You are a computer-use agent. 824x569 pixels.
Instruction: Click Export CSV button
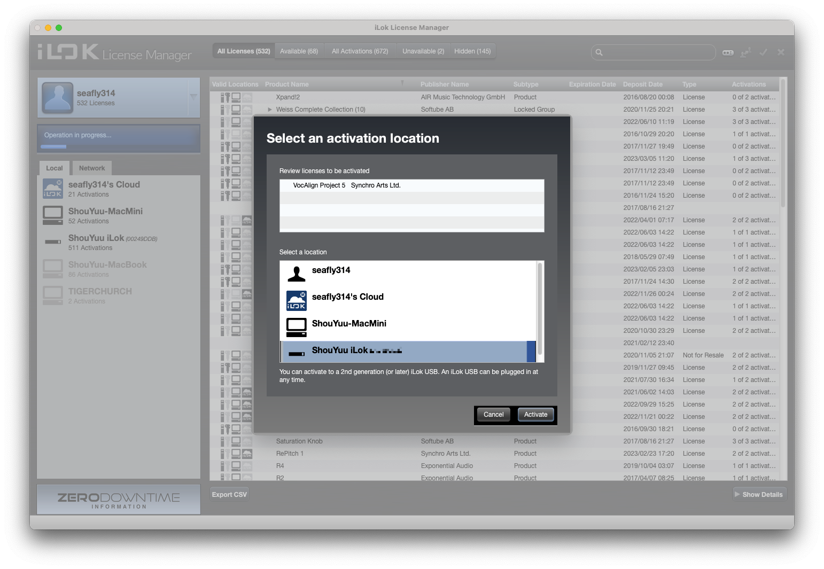pos(229,495)
